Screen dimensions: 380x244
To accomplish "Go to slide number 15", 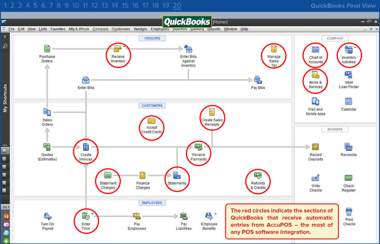I will [x=125, y=5].
